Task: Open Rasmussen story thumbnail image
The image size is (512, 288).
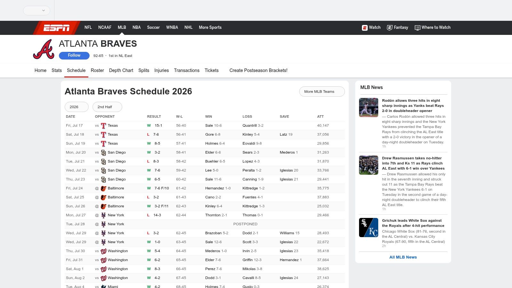Action: click(x=369, y=165)
